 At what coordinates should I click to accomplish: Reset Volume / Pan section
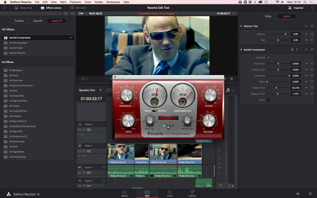[x=312, y=26]
